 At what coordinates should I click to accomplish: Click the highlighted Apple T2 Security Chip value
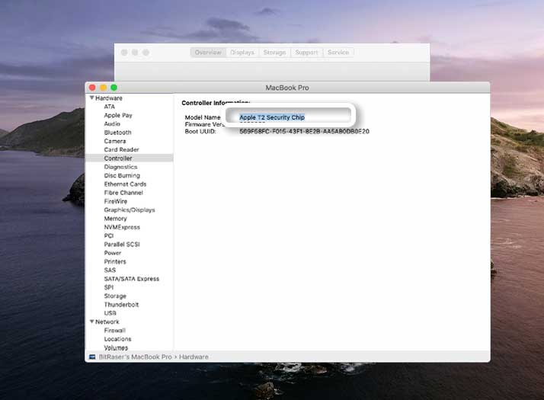(x=272, y=117)
